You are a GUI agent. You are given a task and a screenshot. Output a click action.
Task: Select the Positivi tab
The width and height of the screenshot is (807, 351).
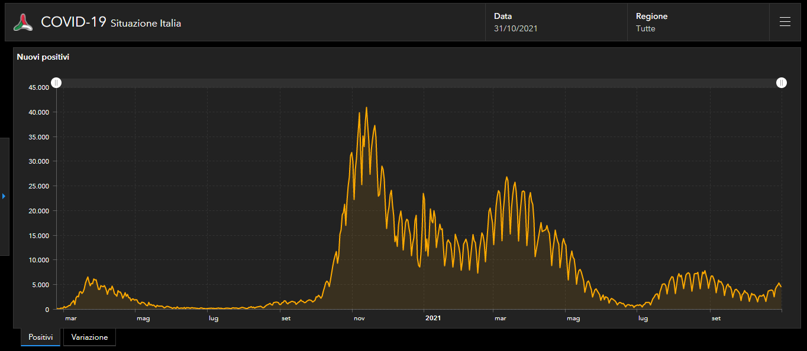point(40,337)
